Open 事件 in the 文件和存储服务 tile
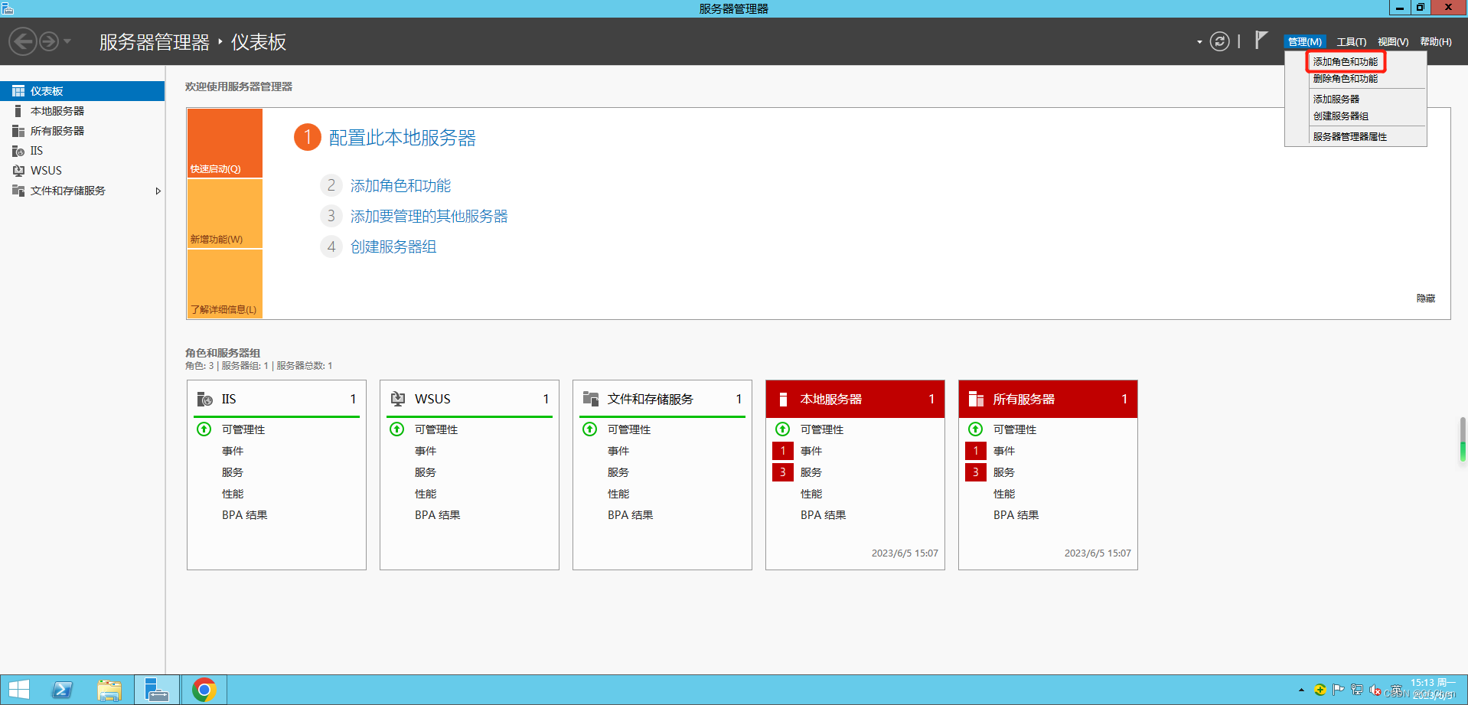This screenshot has width=1468, height=705. (618, 451)
